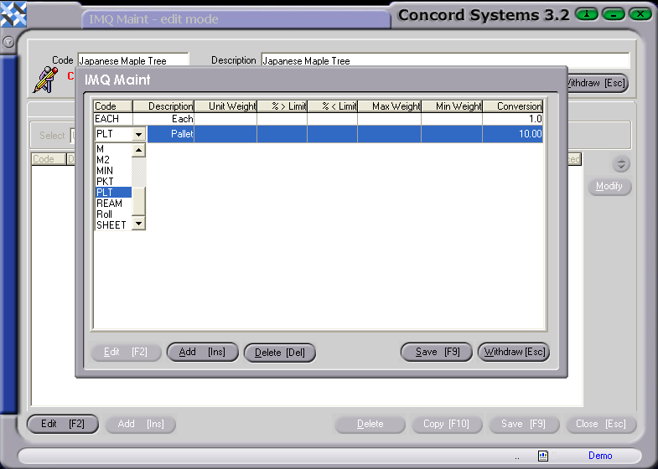Click the dialog's Description column header
The width and height of the screenshot is (658, 469).
[x=163, y=106]
